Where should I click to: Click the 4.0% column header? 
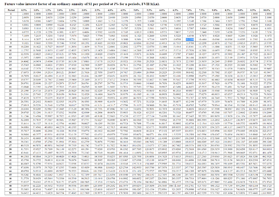(110, 10)
